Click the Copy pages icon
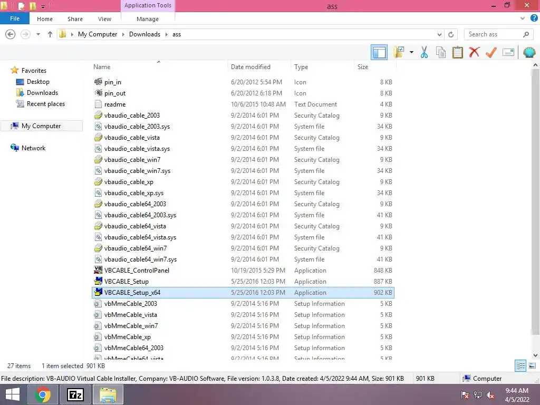The height and width of the screenshot is (405, 540). [x=441, y=52]
